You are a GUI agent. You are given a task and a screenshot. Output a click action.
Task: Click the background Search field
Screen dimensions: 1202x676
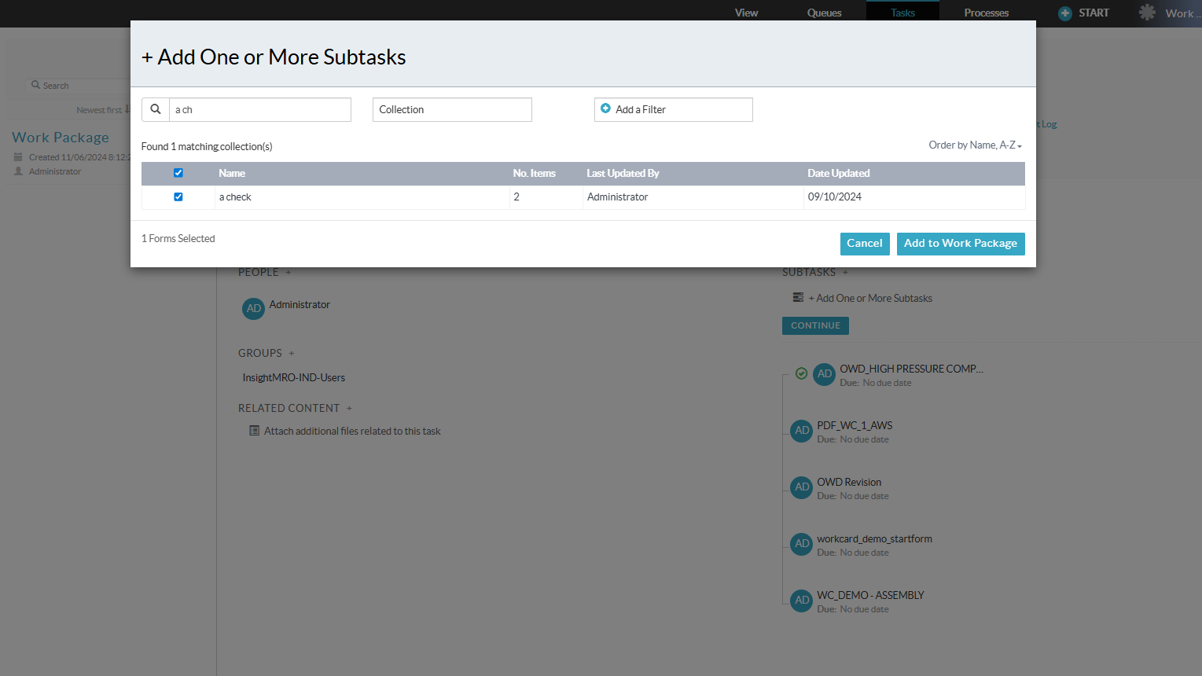tap(79, 86)
